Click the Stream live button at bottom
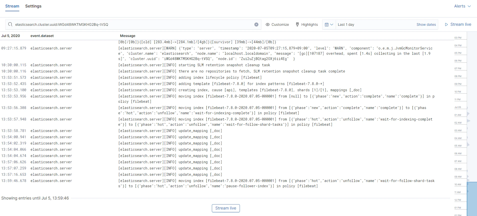This screenshot has width=477, height=216. [226, 208]
